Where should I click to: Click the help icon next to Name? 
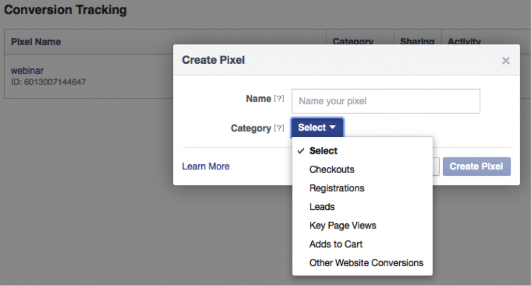tap(279, 99)
